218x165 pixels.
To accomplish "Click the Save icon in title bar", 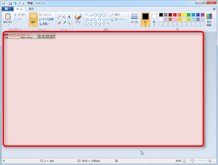I will coord(10,3).
